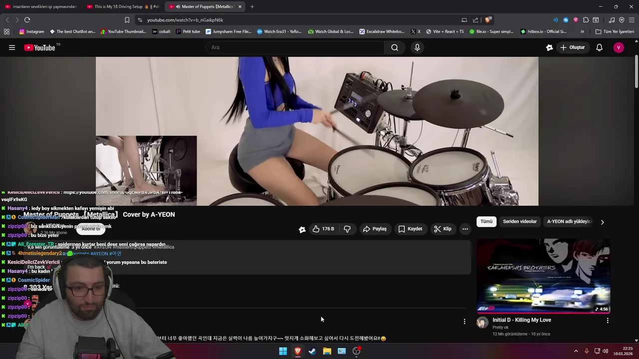Open YouTube notifications bell
Image resolution: width=639 pixels, height=359 pixels.
pyautogui.click(x=599, y=47)
